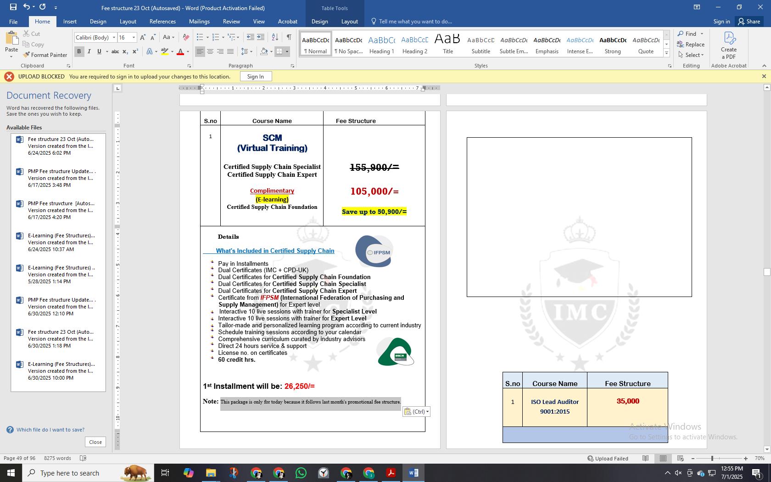Switch to Web Layout view in status bar
Image resolution: width=771 pixels, height=482 pixels.
click(x=681, y=458)
